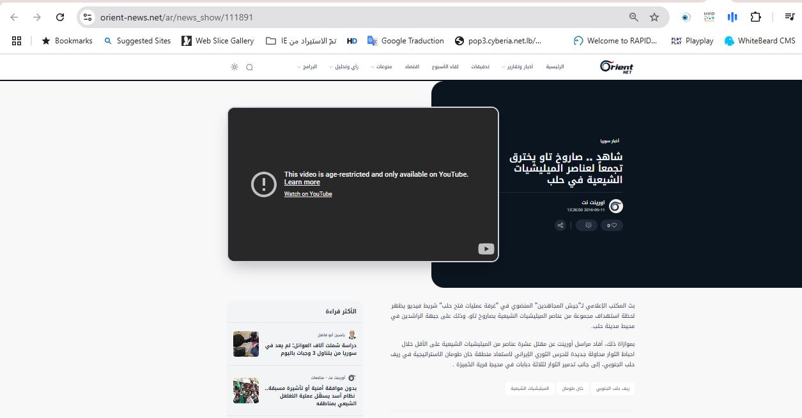Click the browser reload page icon
This screenshot has width=802, height=418.
point(60,17)
